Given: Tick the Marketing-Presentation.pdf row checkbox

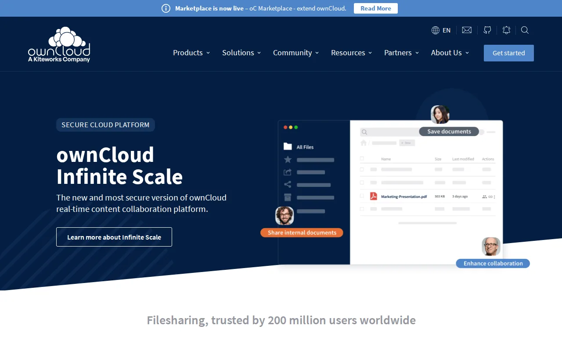Looking at the screenshot, I should coord(362,196).
